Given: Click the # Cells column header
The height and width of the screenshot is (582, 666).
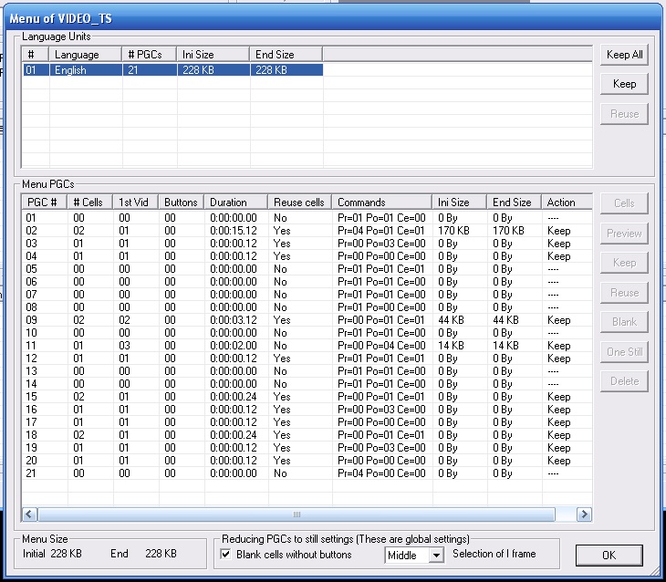Looking at the screenshot, I should click(89, 203).
